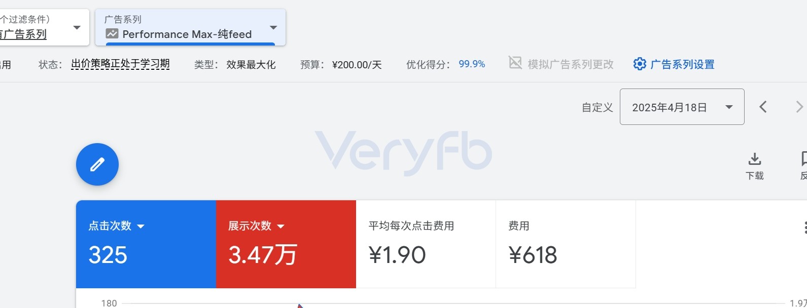The image size is (807, 308).
Task: Select the 平均每次点击费用 ¥1.90 scorecard
Action: (x=426, y=244)
